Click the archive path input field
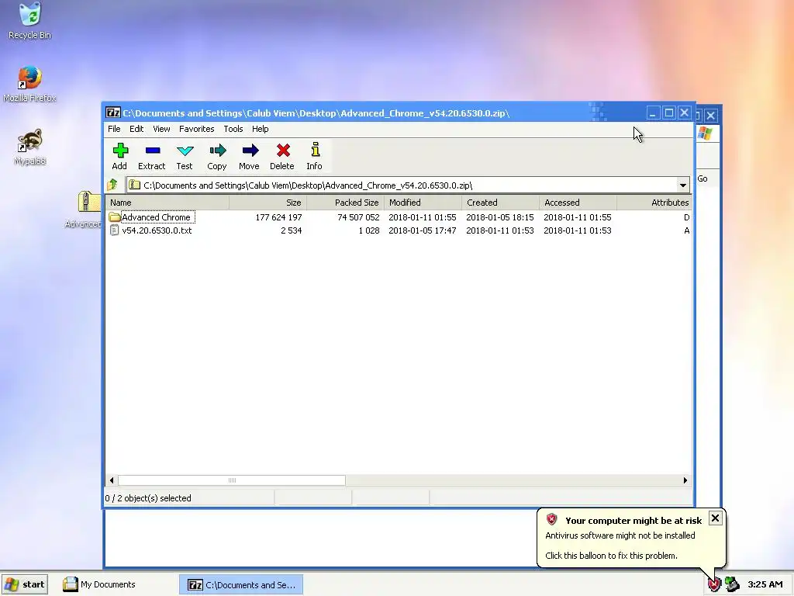This screenshot has height=596, width=794. tap(401, 185)
